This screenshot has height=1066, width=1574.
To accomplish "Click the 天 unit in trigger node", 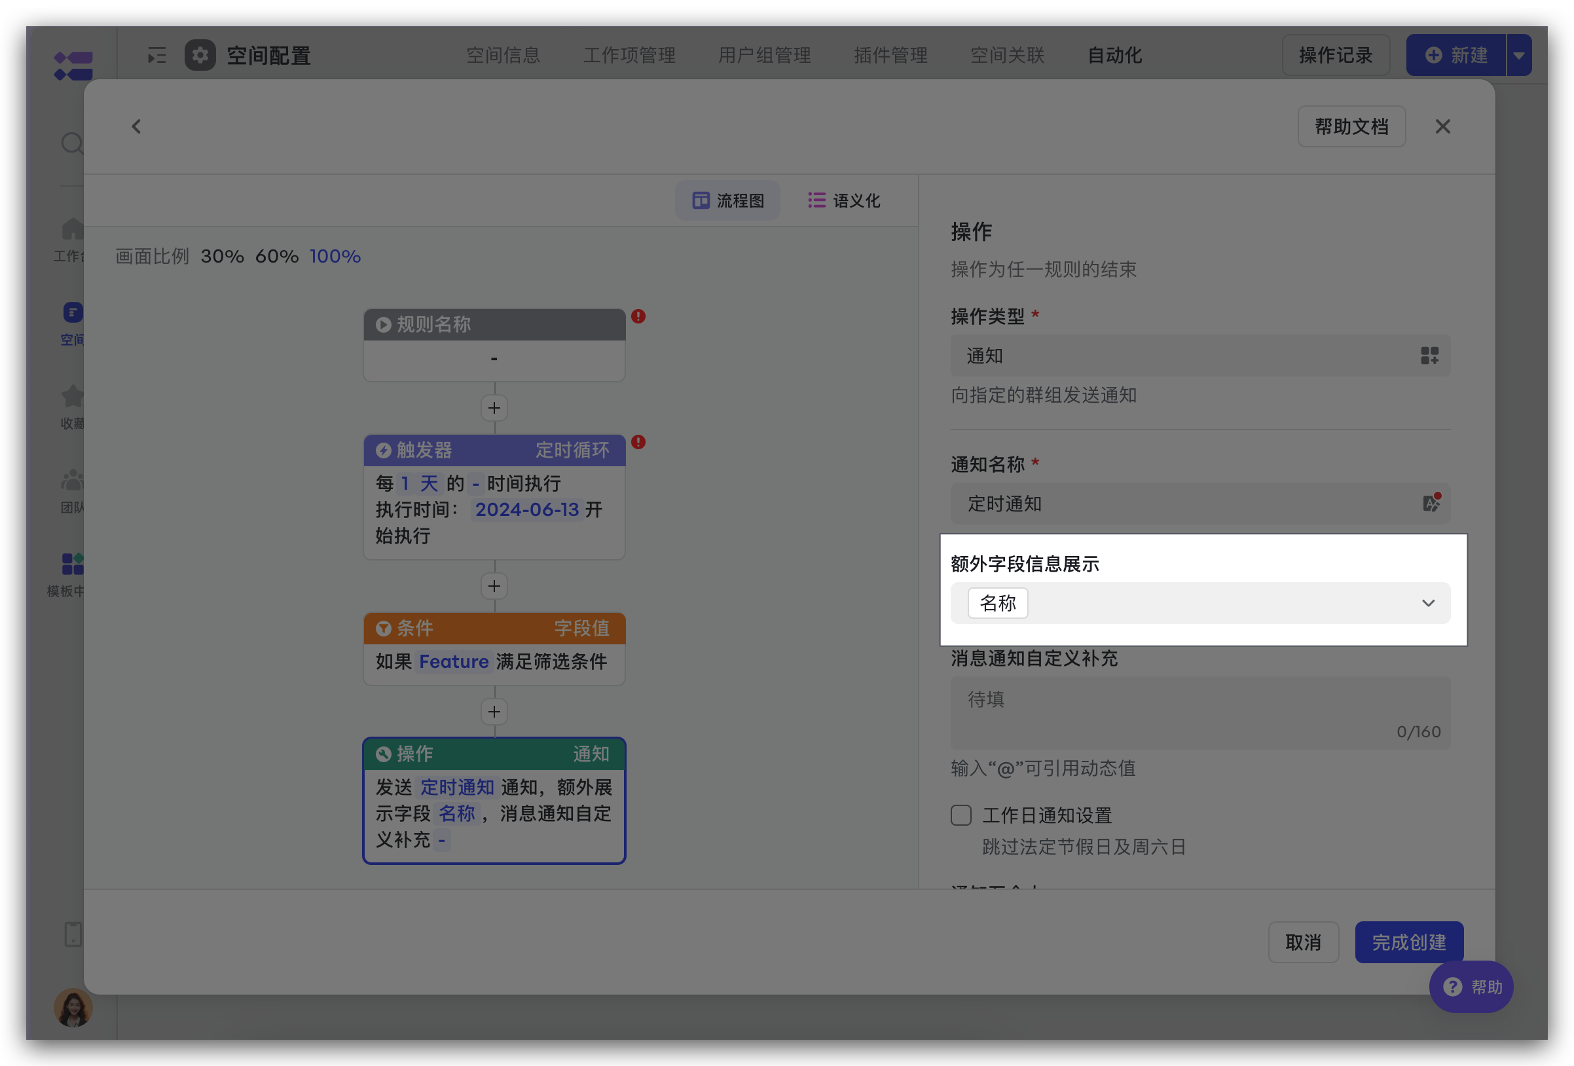I will [429, 483].
